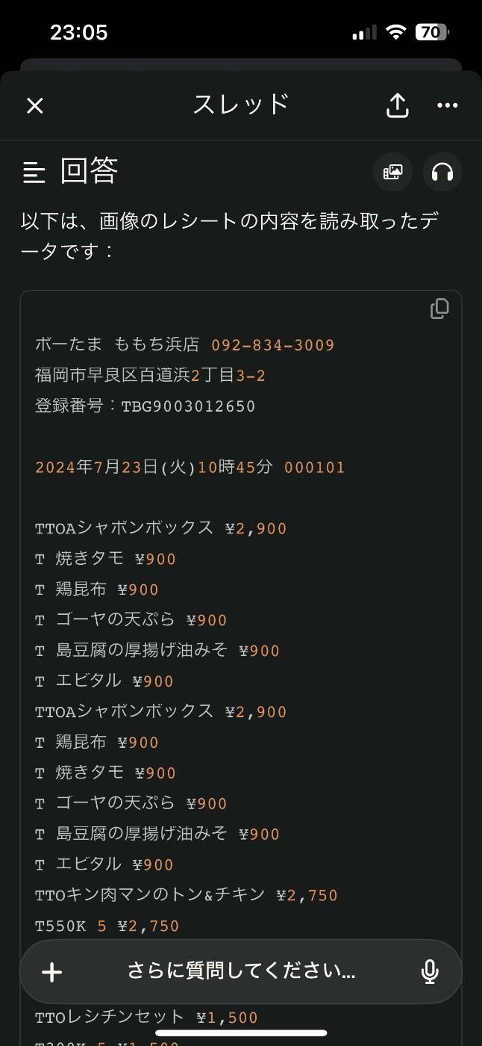482x1046 pixels.
Task: Tap the home indicator bar at the bottom
Action: tap(241, 1033)
